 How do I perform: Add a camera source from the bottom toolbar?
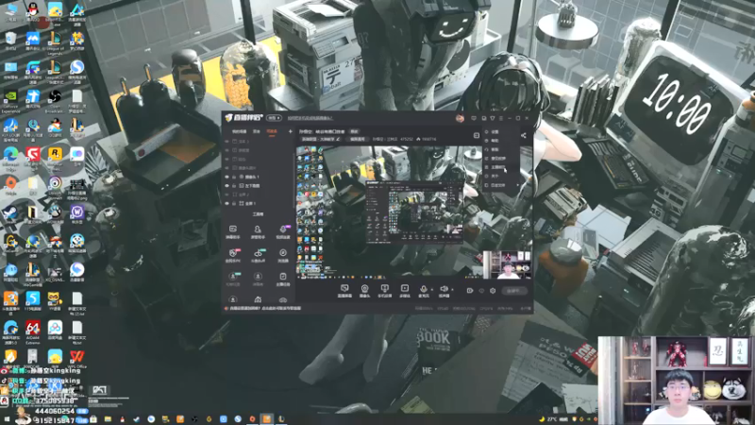point(364,289)
